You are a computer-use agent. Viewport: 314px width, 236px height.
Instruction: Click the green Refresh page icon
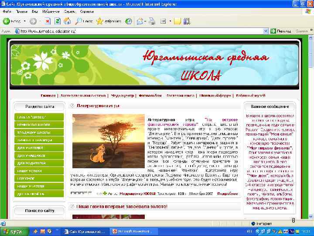(58, 21)
